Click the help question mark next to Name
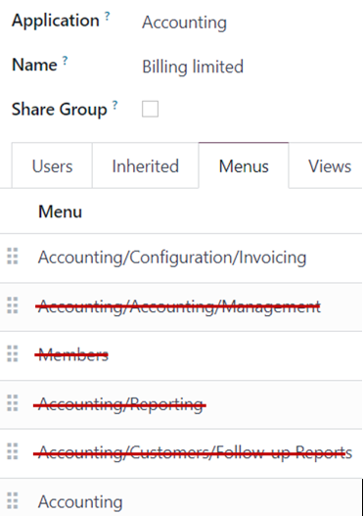364x516 pixels. pyautogui.click(x=66, y=61)
